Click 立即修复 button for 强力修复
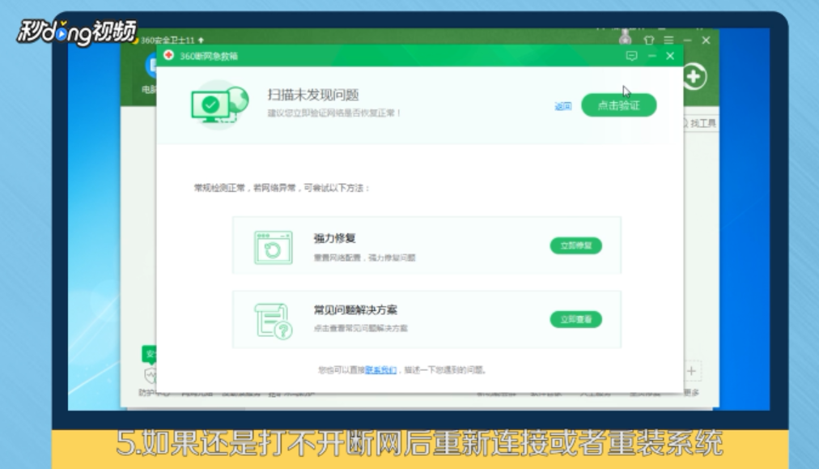The image size is (819, 469). tap(575, 245)
